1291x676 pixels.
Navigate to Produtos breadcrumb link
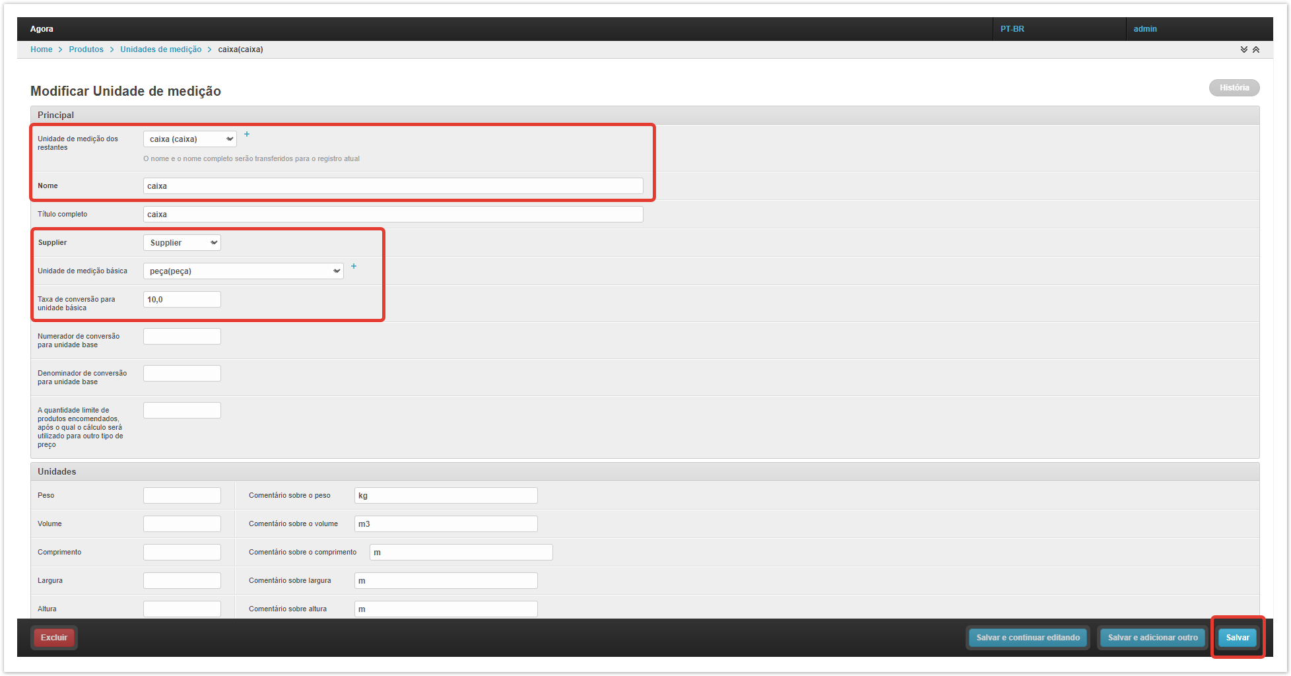point(86,50)
